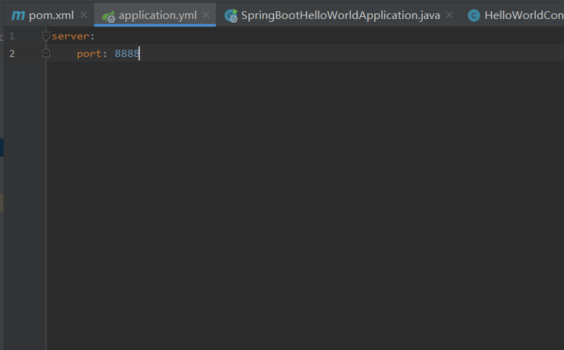This screenshot has height=350, width=564.
Task: Click the fold end marker on line 2
Action: (x=46, y=53)
